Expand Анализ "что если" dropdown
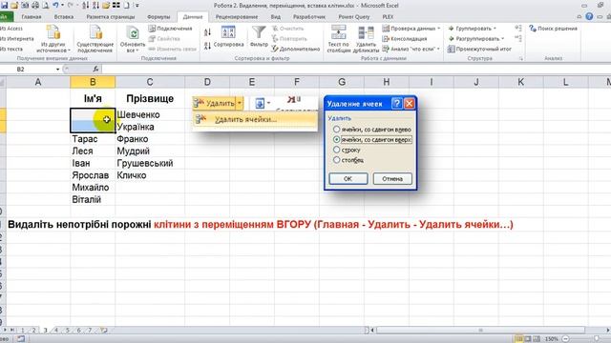 (x=438, y=49)
